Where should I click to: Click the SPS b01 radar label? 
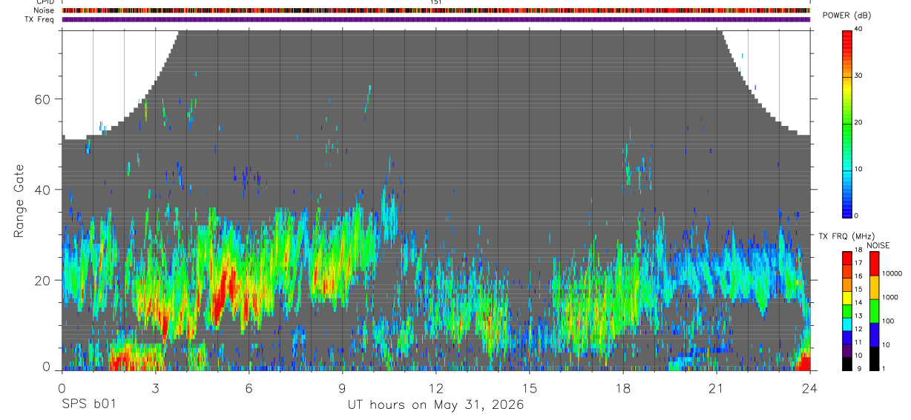click(x=88, y=405)
